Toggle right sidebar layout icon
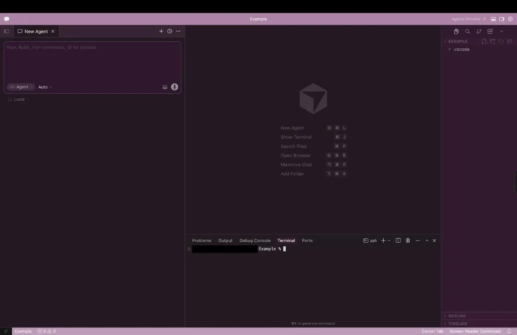Viewport: 517px width, 335px height. pyautogui.click(x=502, y=19)
